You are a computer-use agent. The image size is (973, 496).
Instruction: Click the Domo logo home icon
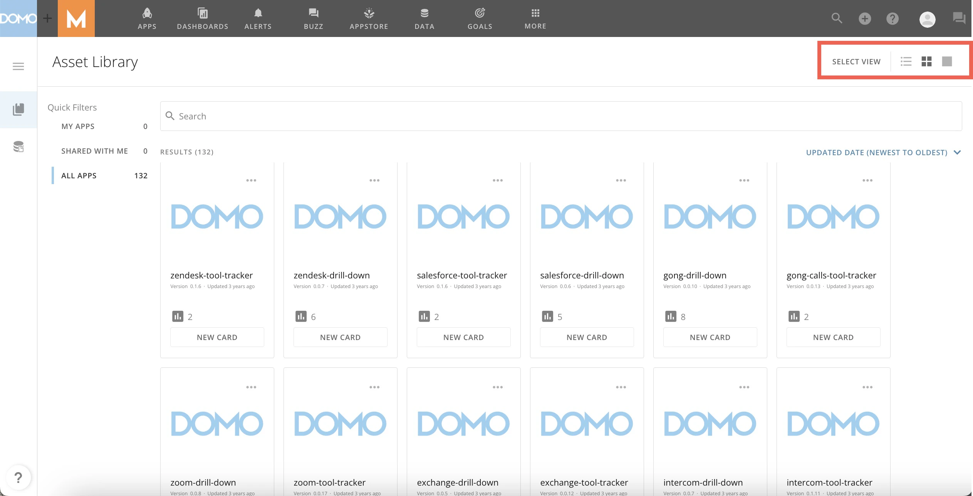18,18
